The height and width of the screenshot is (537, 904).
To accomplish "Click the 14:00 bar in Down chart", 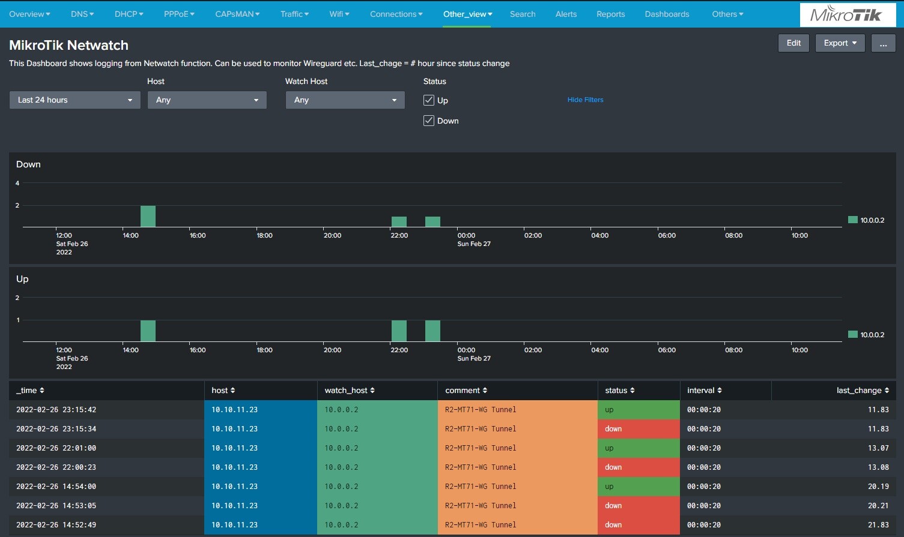I will pos(148,216).
